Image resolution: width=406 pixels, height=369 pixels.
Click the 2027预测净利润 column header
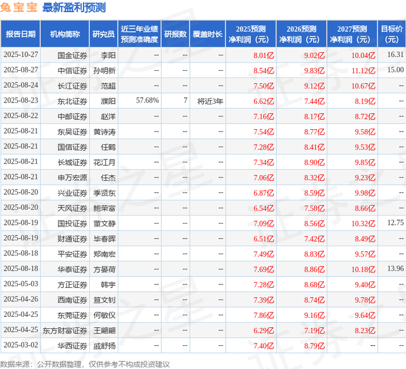pos(352,34)
